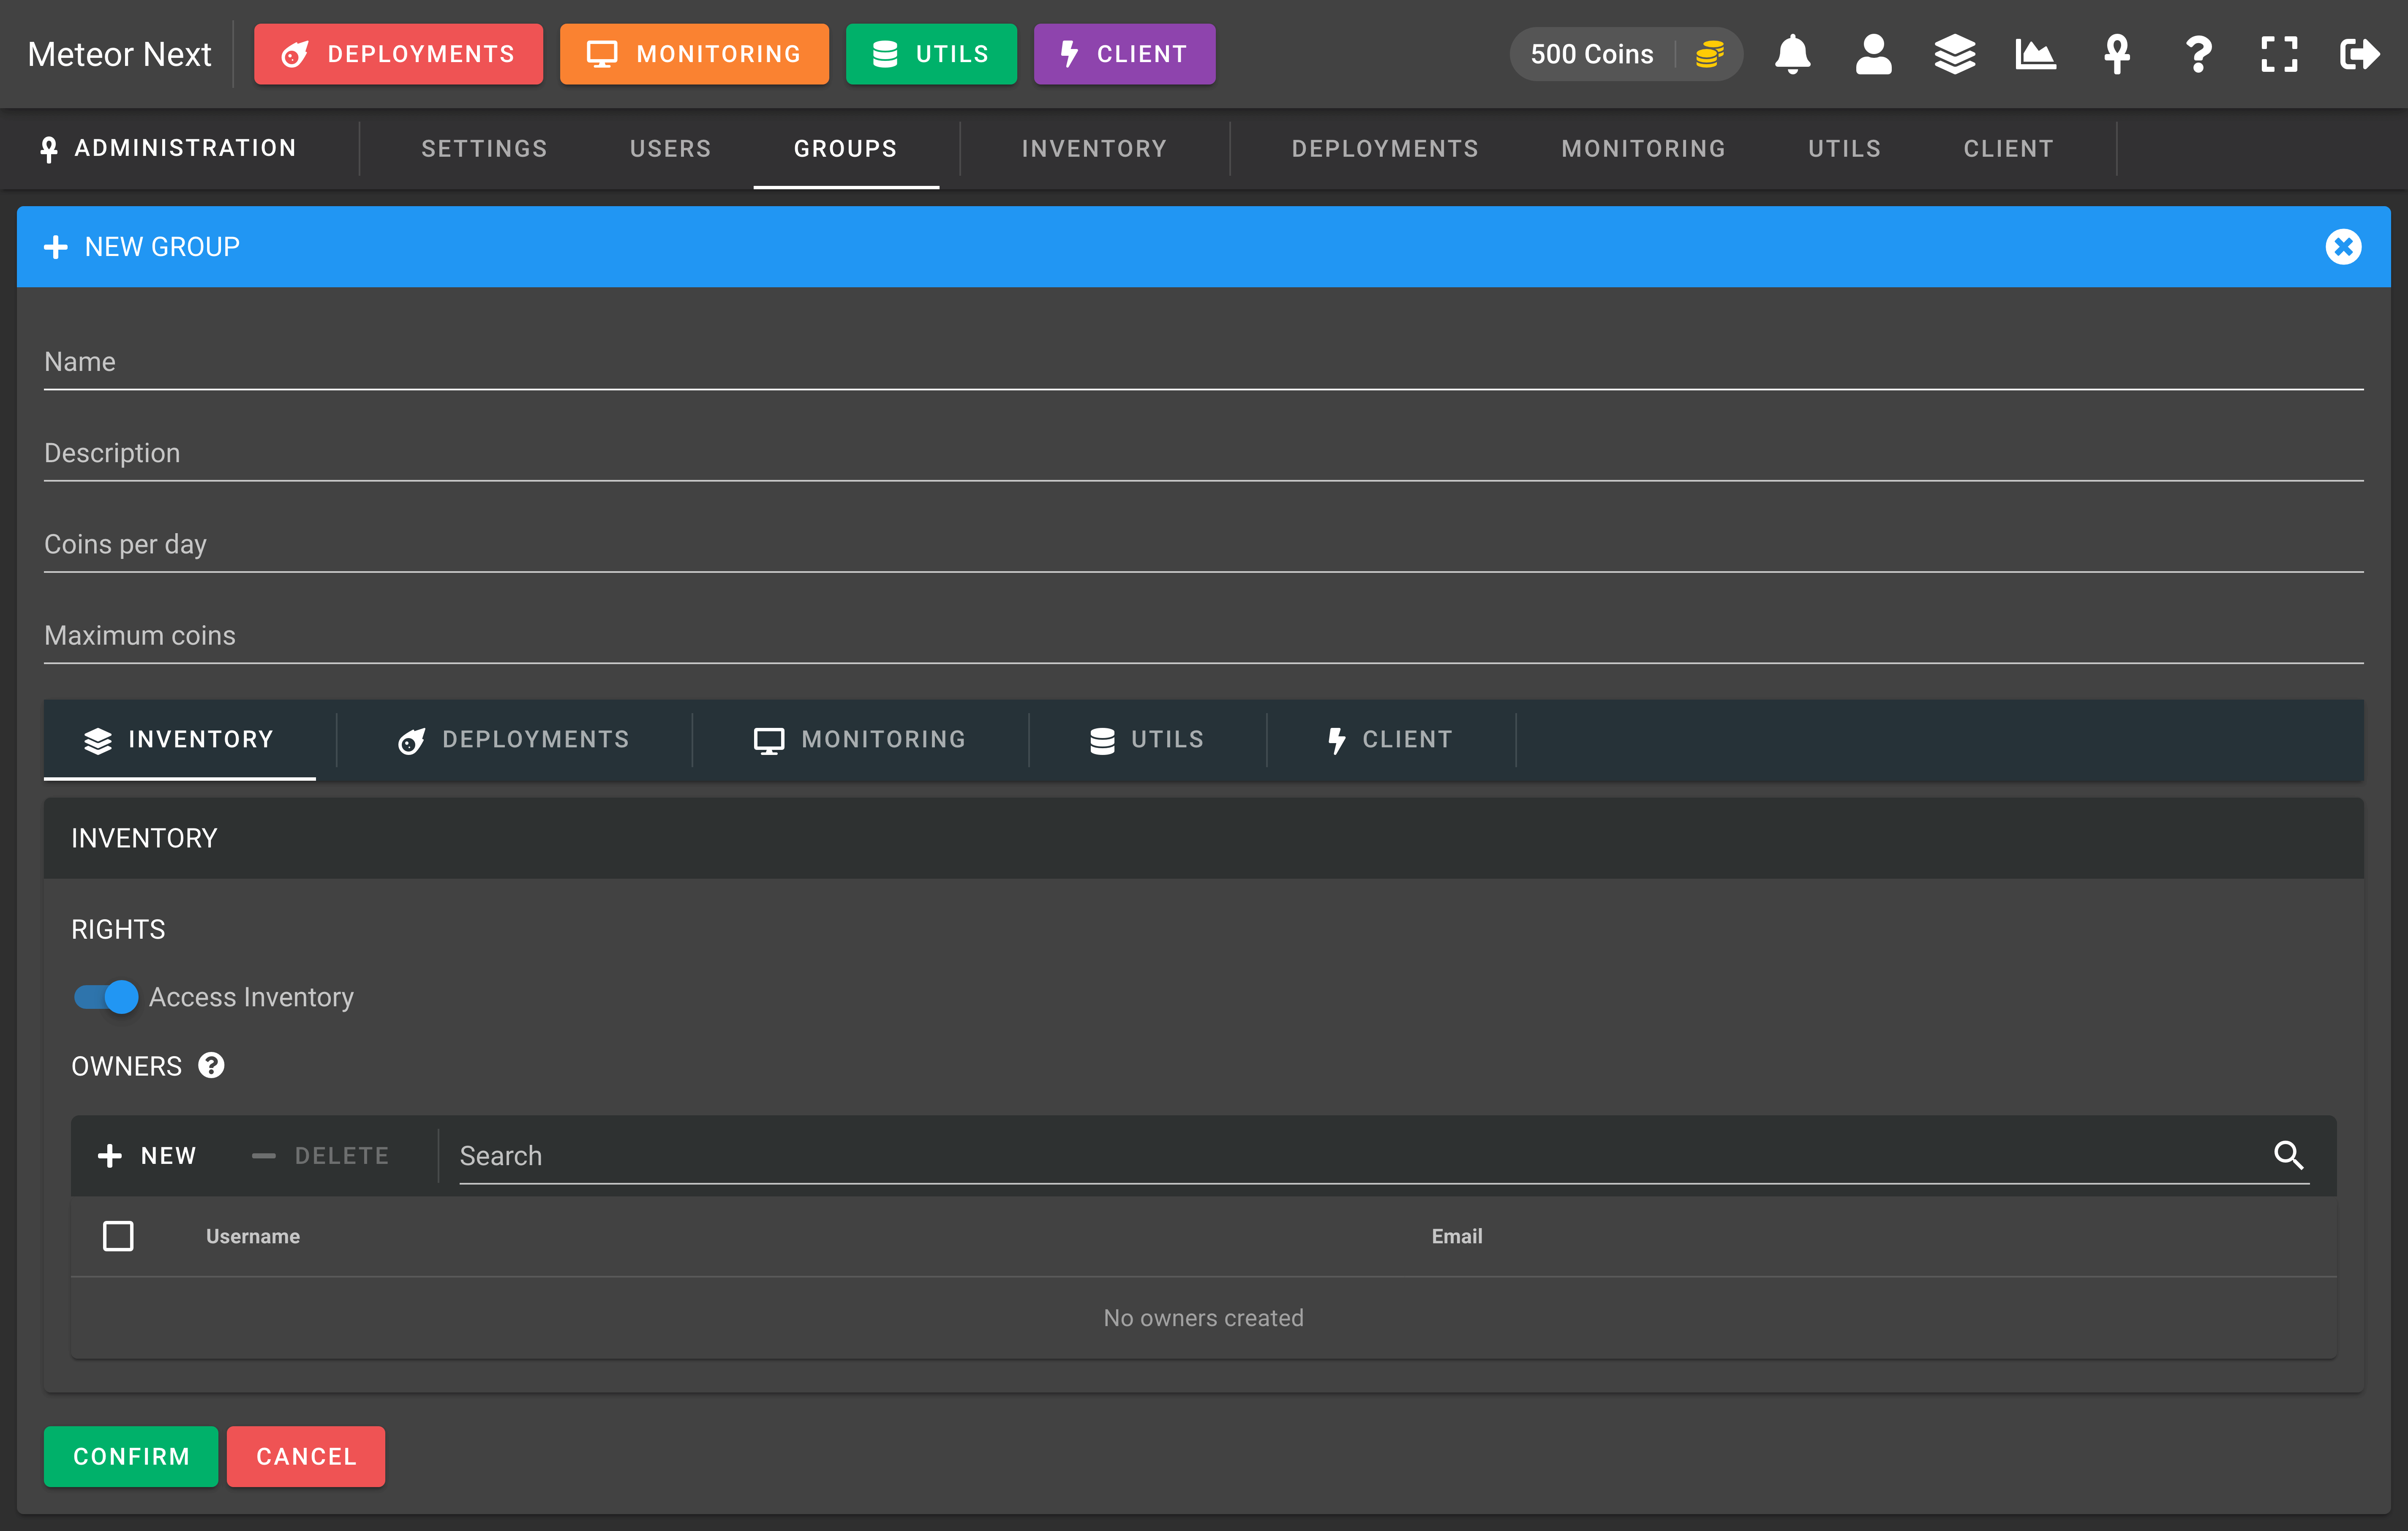Open the orange MONITORING header button
Image resolution: width=2408 pixels, height=1531 pixels.
(x=694, y=54)
